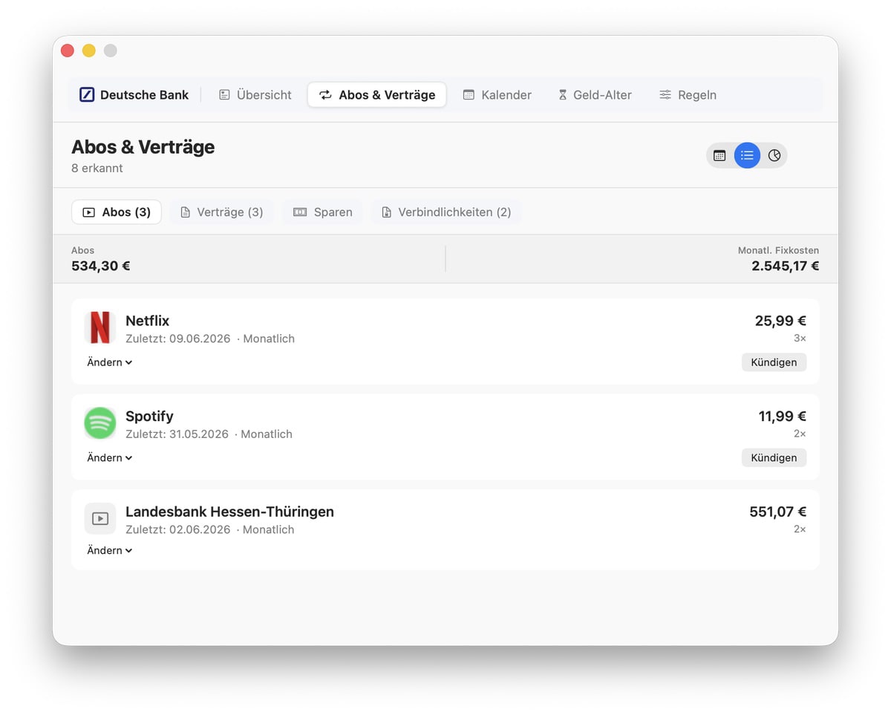The width and height of the screenshot is (891, 715).
Task: Click Landesbank Hessen-Thüringen placeholder icon
Action: 99,518
